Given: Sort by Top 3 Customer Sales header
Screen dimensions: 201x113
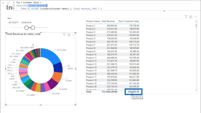Looking at the screenshot, I should (129, 21).
